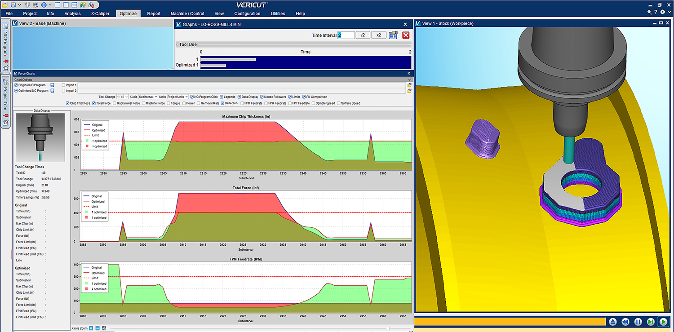The width and height of the screenshot is (674, 332).
Task: Uncheck the Chip Thickness checkbox
Action: (x=68, y=103)
